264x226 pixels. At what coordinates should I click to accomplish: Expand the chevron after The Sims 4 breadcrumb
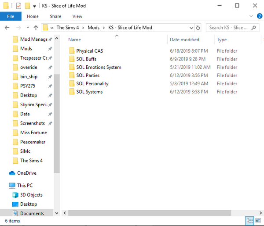click(83, 28)
